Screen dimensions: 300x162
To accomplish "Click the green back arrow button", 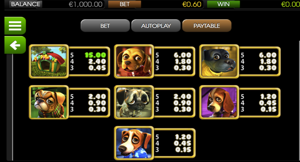I will point(15,45).
